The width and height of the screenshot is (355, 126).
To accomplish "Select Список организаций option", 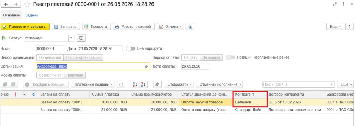I will (x=83, y=57).
